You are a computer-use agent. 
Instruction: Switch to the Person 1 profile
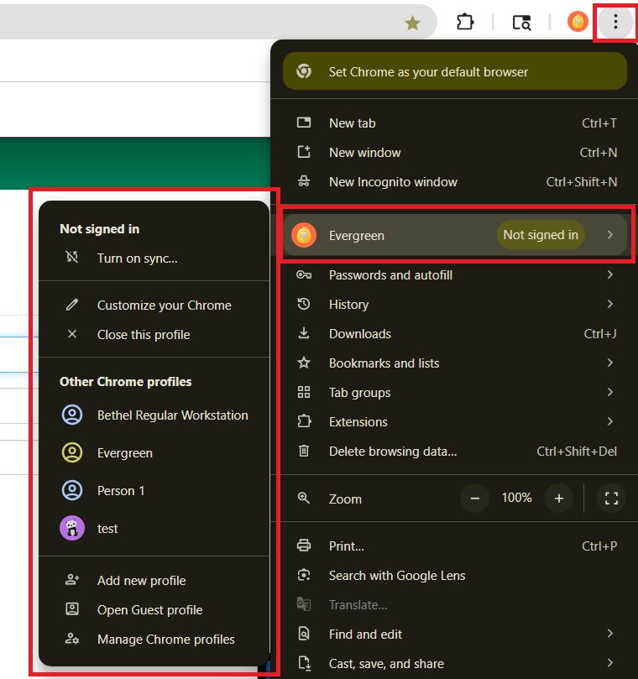(154, 491)
